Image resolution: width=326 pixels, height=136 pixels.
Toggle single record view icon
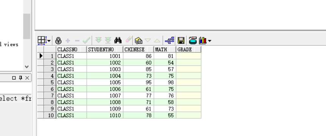click(x=138, y=40)
